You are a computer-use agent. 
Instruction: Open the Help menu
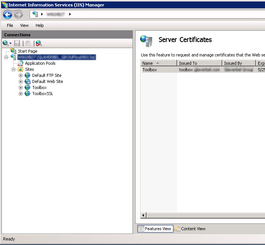[x=39, y=25]
